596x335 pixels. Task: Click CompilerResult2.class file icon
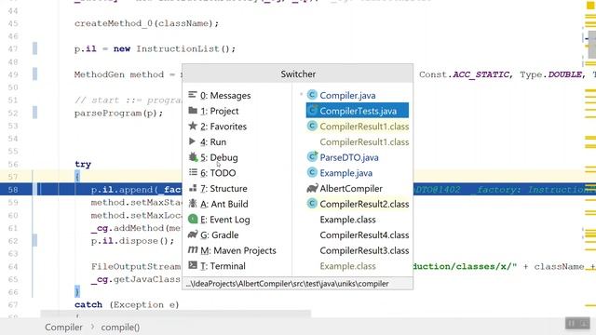pyautogui.click(x=312, y=204)
